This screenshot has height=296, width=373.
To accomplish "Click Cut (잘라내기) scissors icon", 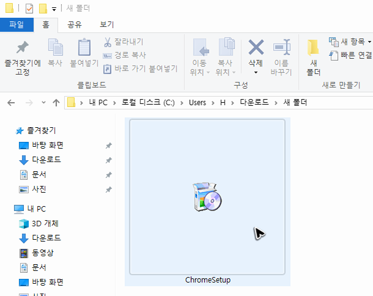I will (x=107, y=42).
